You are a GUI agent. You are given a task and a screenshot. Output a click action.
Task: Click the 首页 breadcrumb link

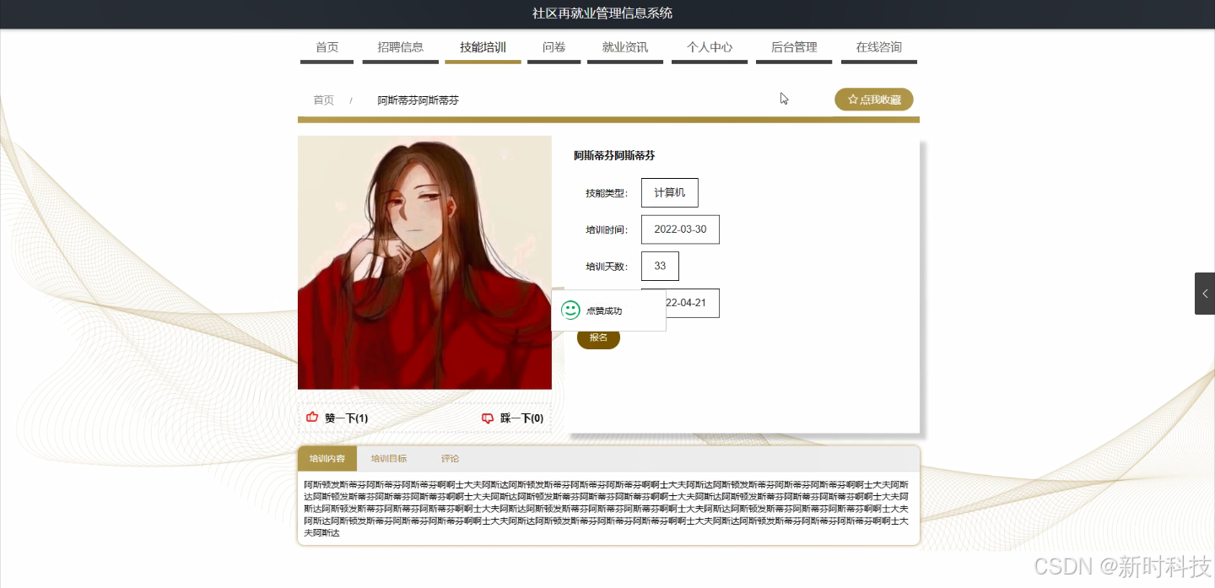pos(324,100)
